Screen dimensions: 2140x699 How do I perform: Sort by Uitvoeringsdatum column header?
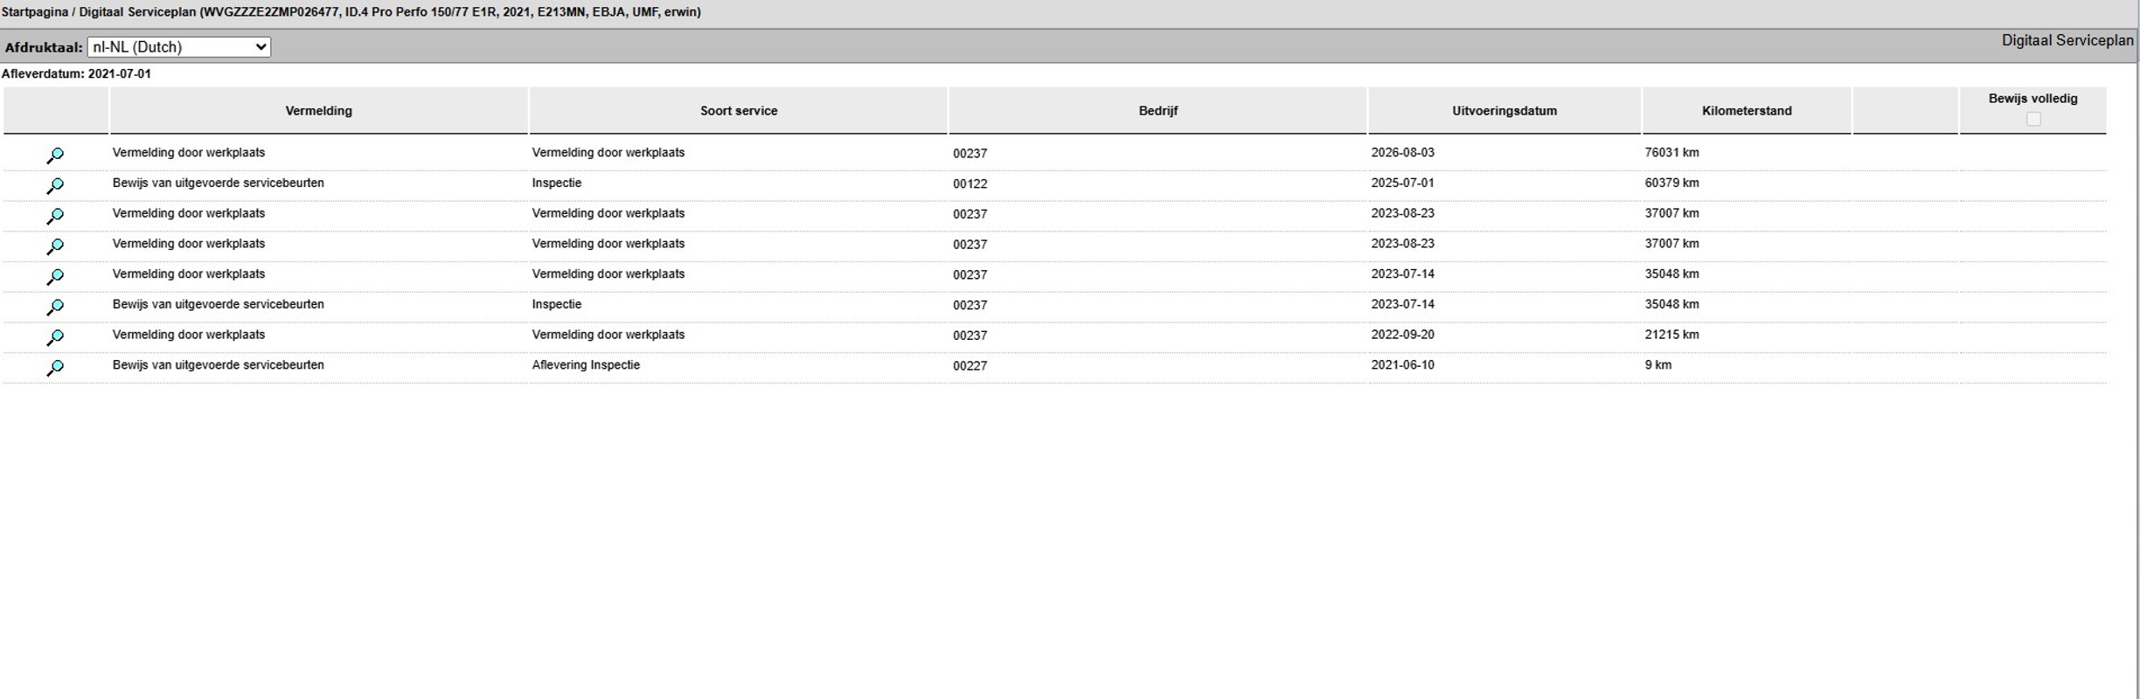tap(1504, 111)
